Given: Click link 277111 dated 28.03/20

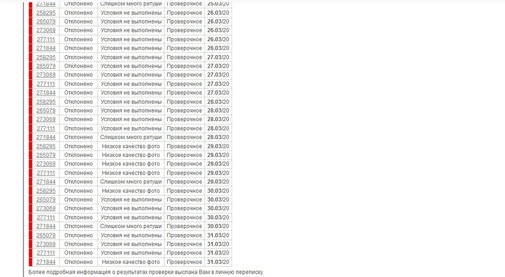Looking at the screenshot, I should pos(46,128).
